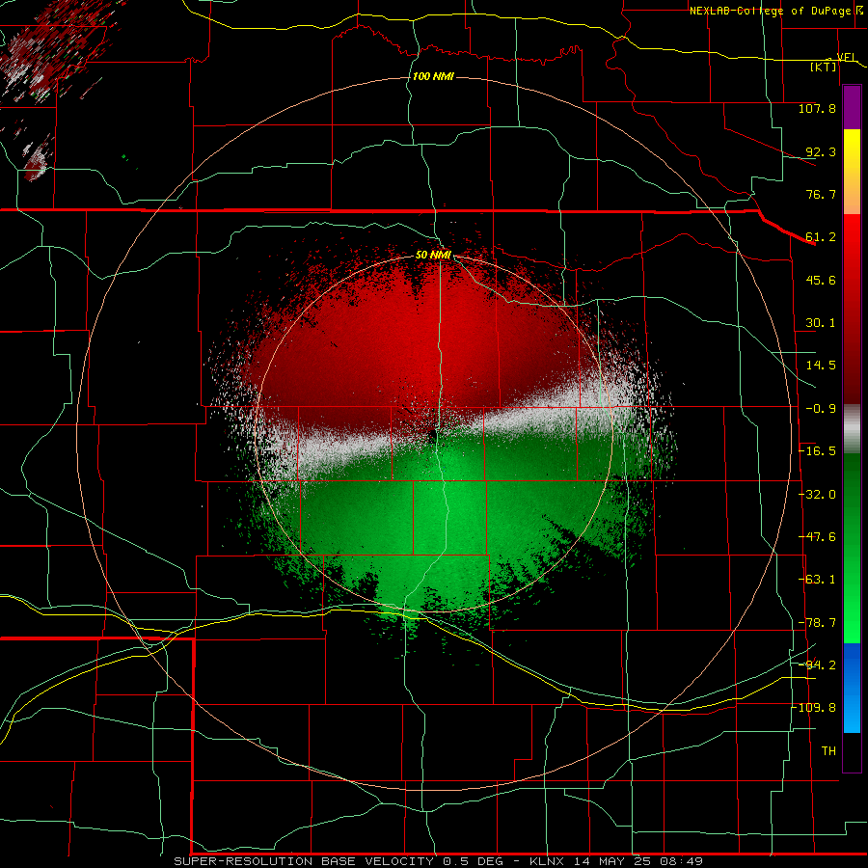868x868 pixels.
Task: Click the bright green segment of the color bar
Action: [852, 548]
